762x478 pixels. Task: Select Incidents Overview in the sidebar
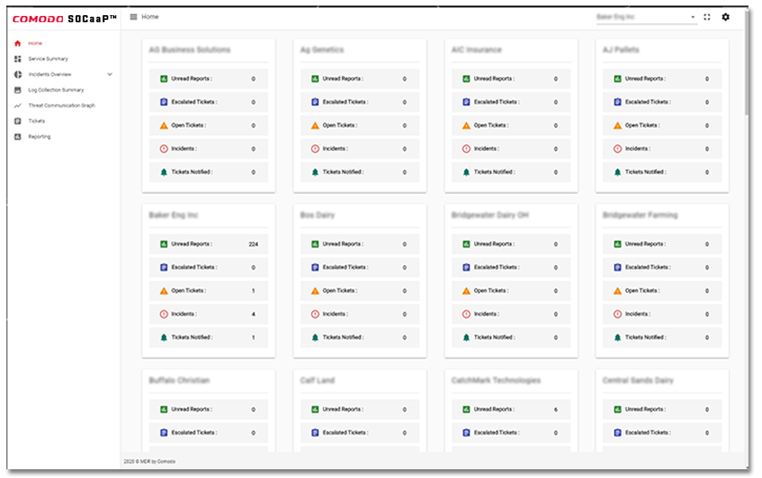pyautogui.click(x=49, y=74)
